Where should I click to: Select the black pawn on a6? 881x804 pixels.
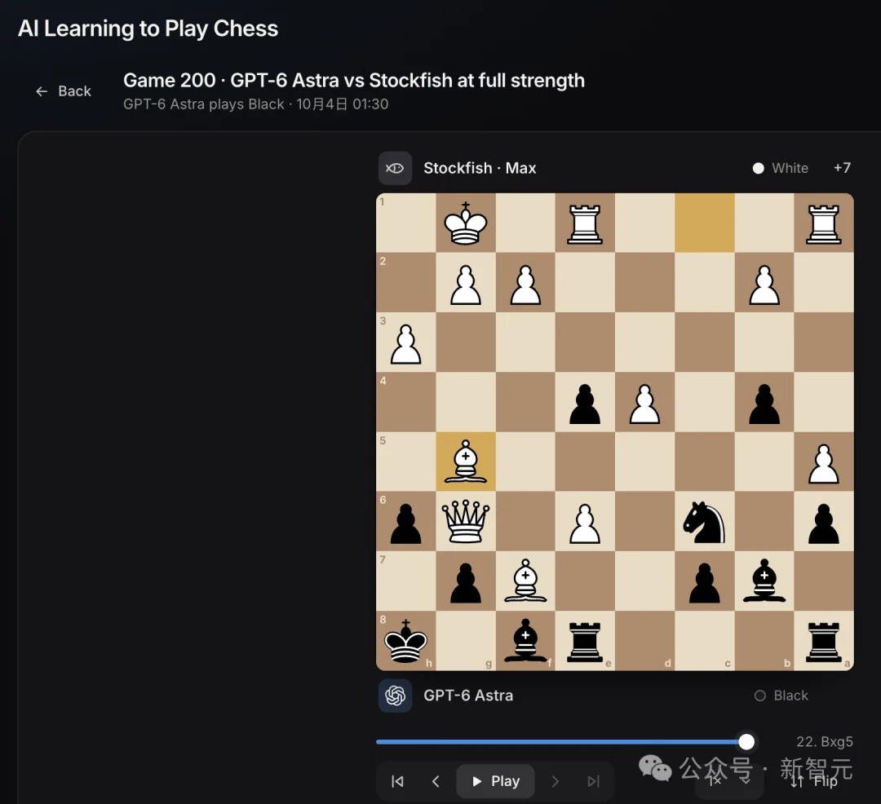point(824,523)
